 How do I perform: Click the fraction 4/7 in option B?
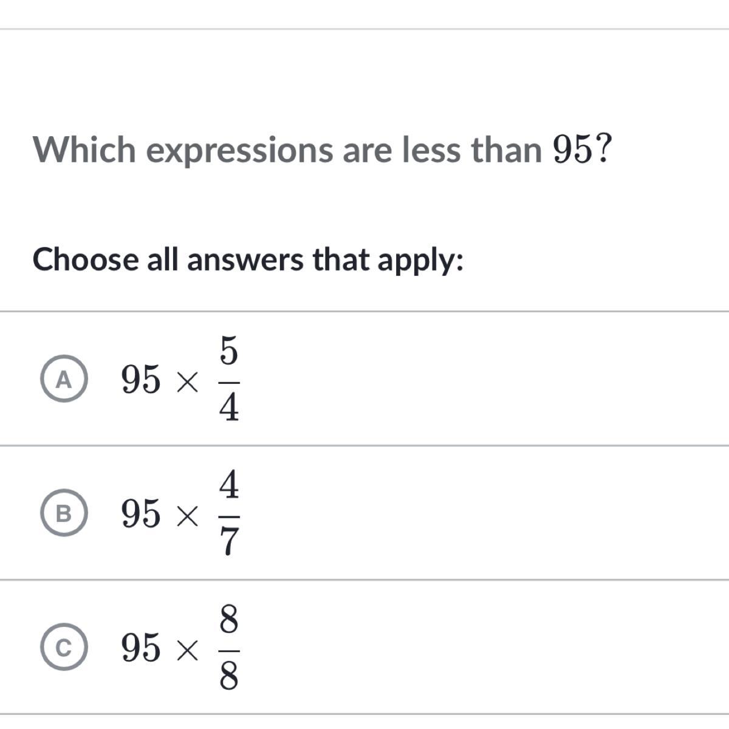pyautogui.click(x=228, y=515)
